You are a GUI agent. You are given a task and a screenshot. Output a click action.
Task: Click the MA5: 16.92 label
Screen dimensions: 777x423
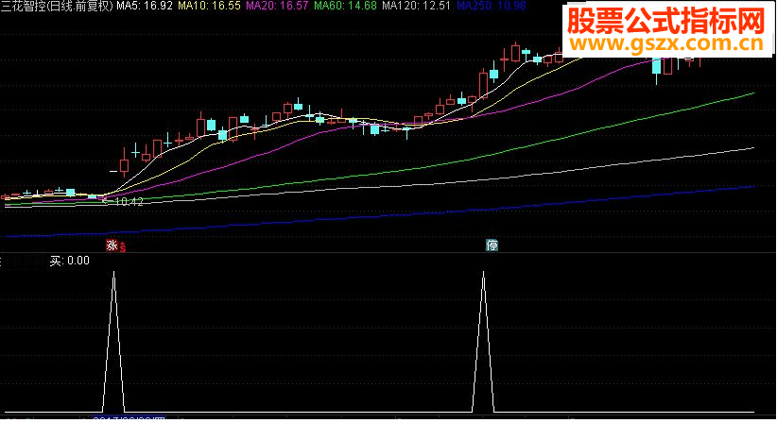[x=145, y=6]
